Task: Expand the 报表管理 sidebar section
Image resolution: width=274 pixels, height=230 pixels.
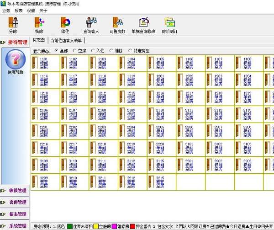Action: click(x=15, y=214)
